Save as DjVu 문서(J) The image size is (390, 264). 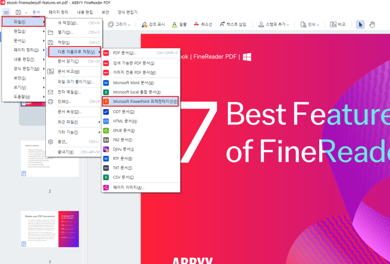pyautogui.click(x=141, y=149)
